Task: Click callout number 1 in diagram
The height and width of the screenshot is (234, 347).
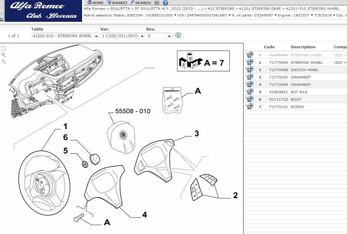Action: pos(65,126)
